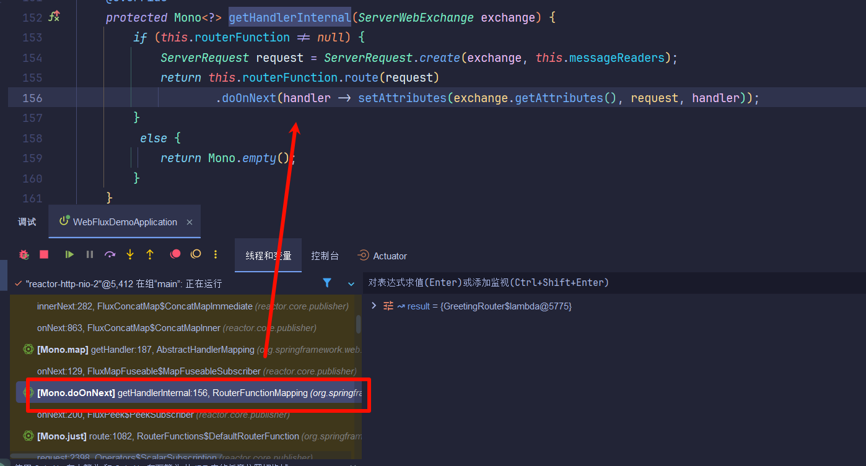Image resolution: width=866 pixels, height=466 pixels.
Task: Click the routerFunction field on line 153
Action: click(242, 38)
